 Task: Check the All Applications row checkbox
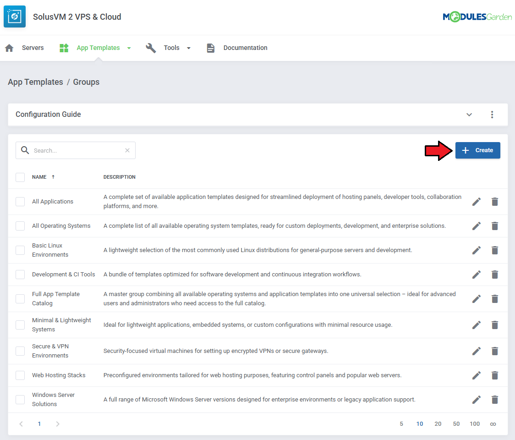click(20, 201)
